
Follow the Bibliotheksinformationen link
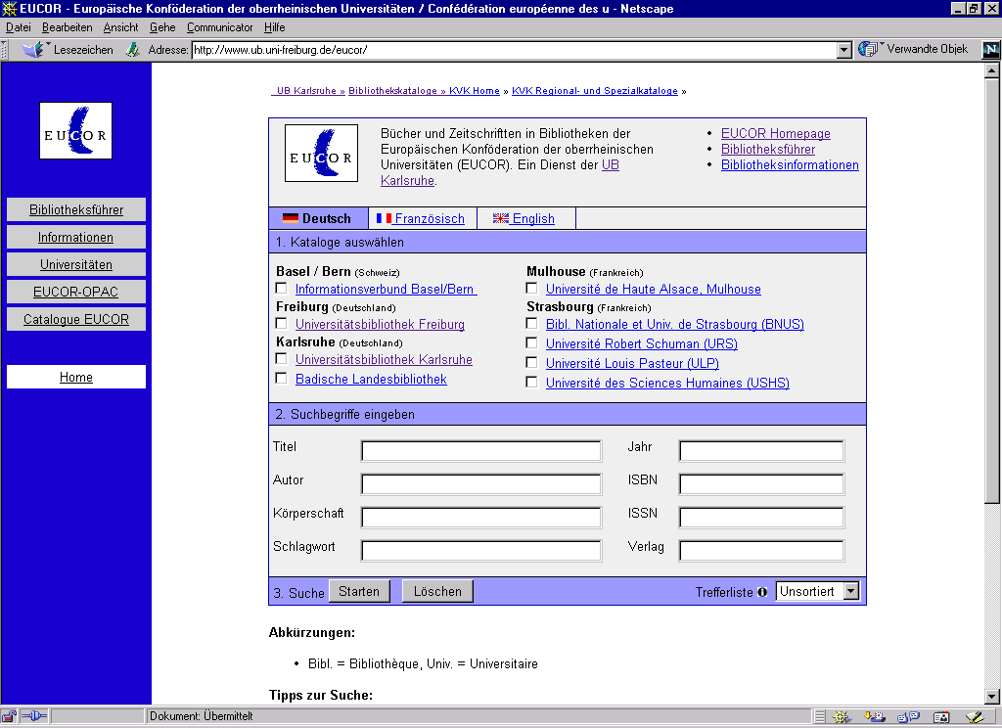[x=790, y=165]
